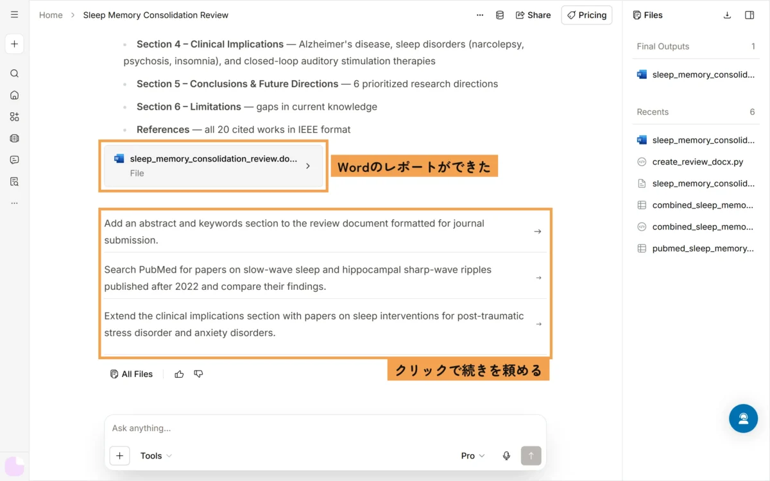Send the message with the arrow button

(x=531, y=456)
